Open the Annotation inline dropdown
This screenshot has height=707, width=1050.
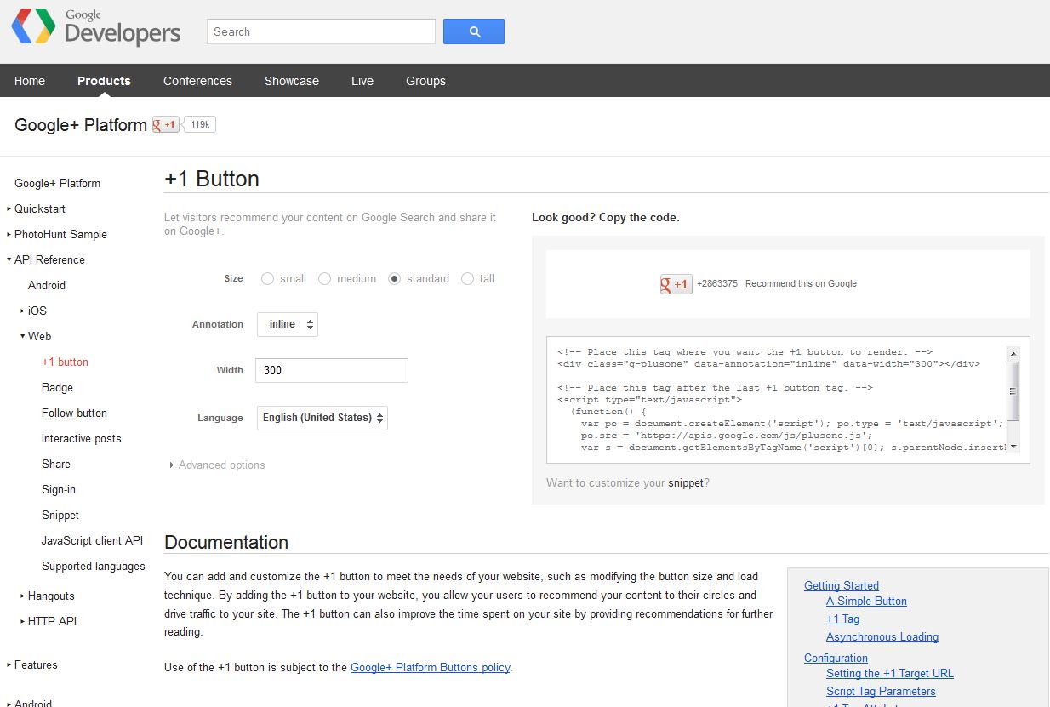288,324
